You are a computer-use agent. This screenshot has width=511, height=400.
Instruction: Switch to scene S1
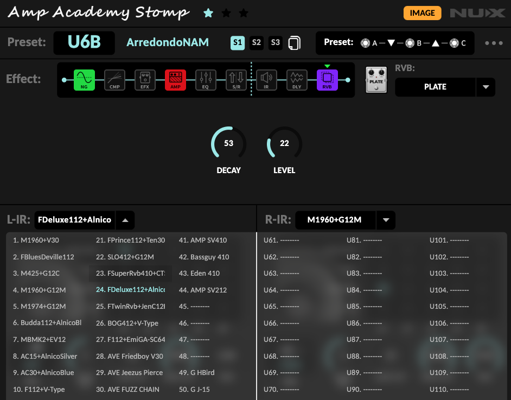point(238,43)
